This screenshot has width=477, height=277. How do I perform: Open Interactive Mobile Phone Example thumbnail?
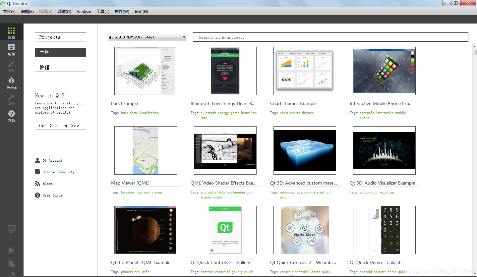tap(384, 71)
